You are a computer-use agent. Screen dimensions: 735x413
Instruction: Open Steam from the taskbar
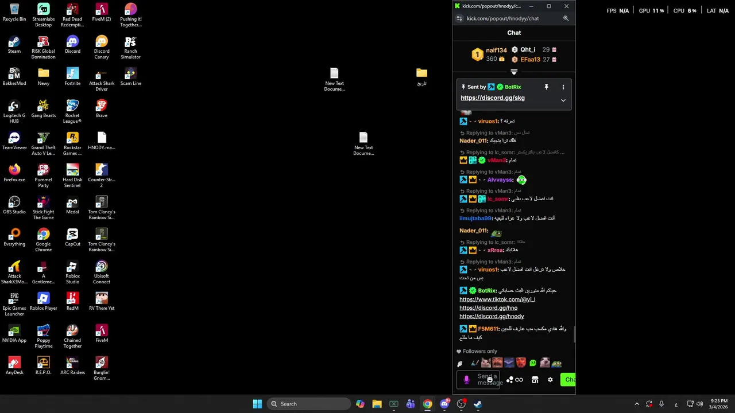click(477, 404)
